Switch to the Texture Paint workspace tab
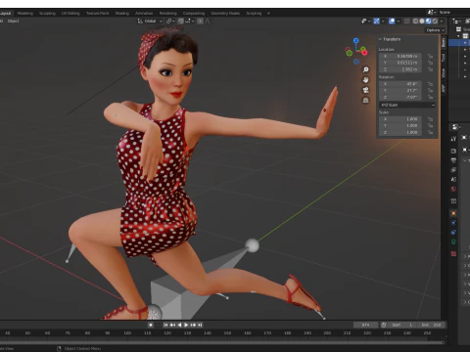 click(x=97, y=14)
